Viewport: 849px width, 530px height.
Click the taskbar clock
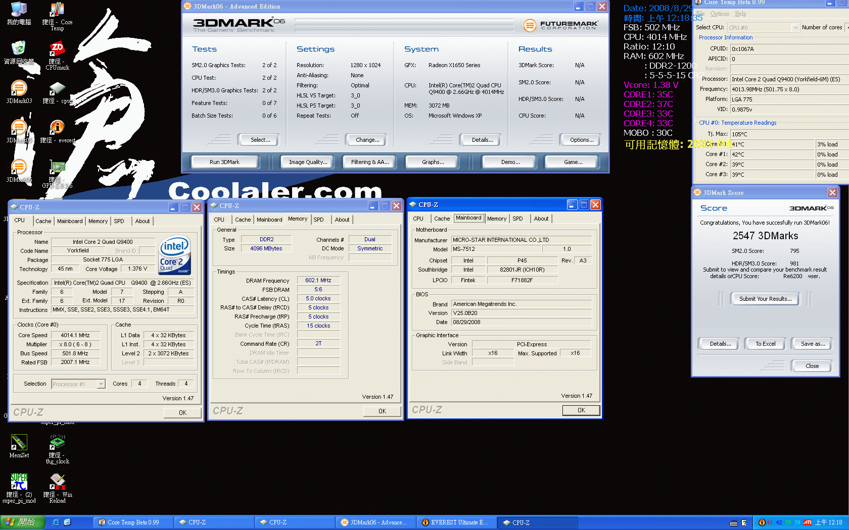(828, 522)
